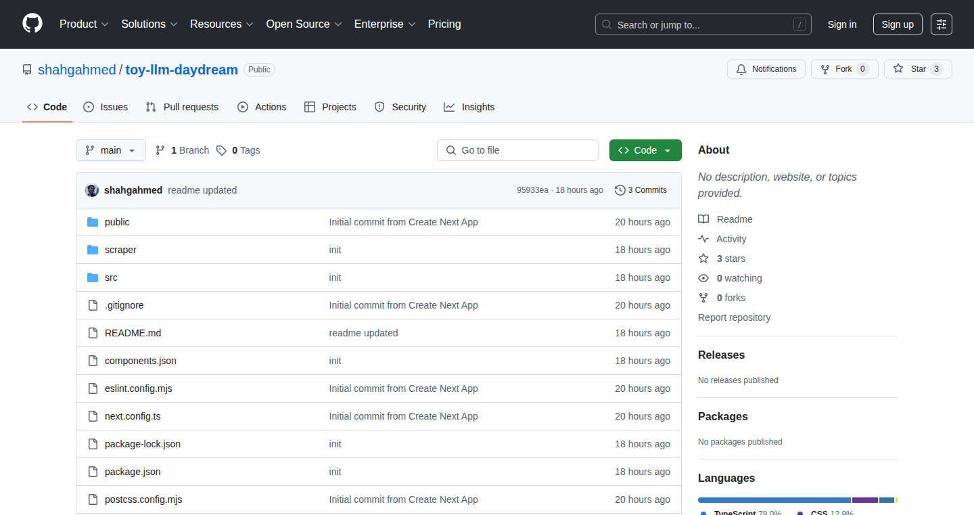Click the purple CSS segment in language bar
974x515 pixels.
tap(865, 500)
